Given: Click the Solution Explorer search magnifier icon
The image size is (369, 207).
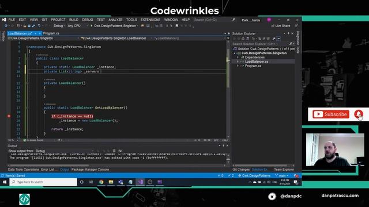Looking at the screenshot, I should [x=291, y=44].
